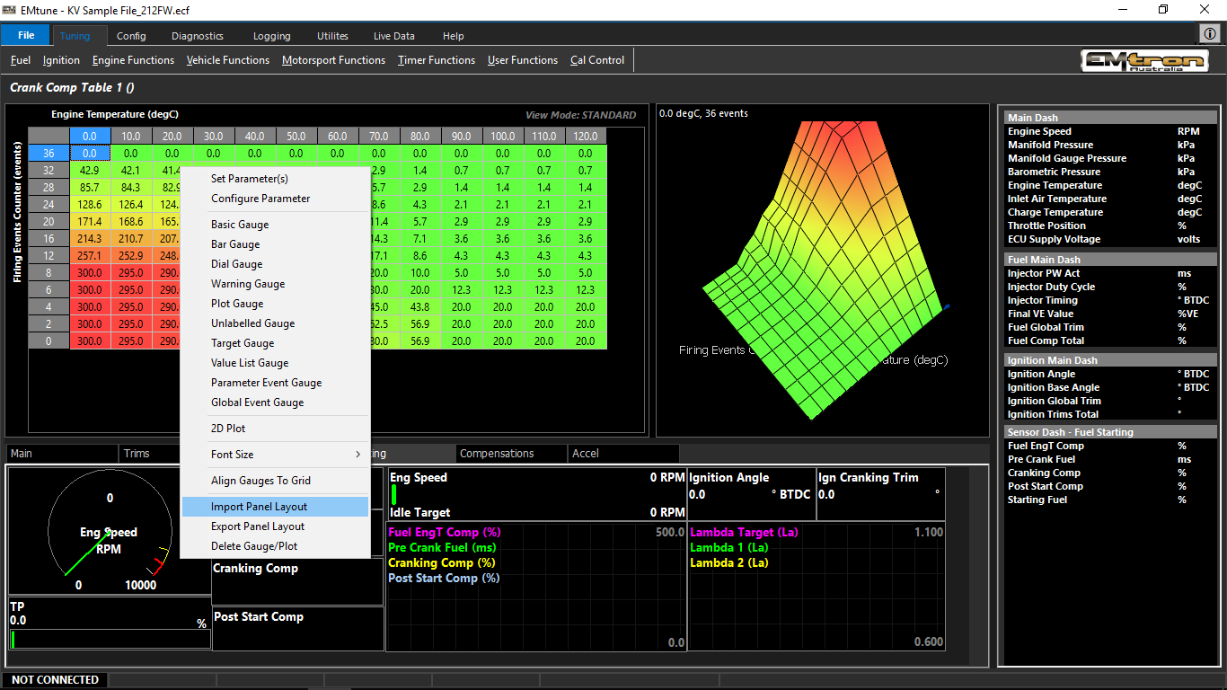Click the EMtron Australia logo
This screenshot has width=1227, height=690.
[x=1145, y=61]
